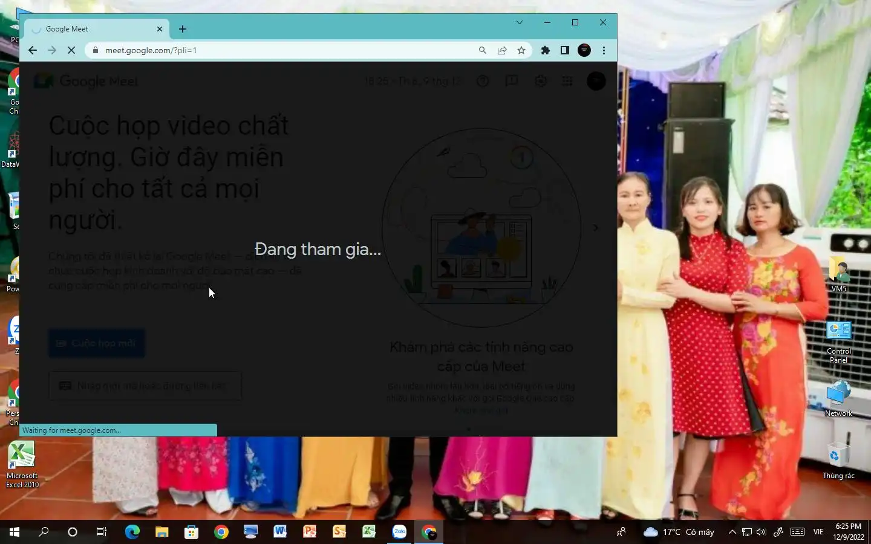Open the Network desktop icon

(x=838, y=399)
